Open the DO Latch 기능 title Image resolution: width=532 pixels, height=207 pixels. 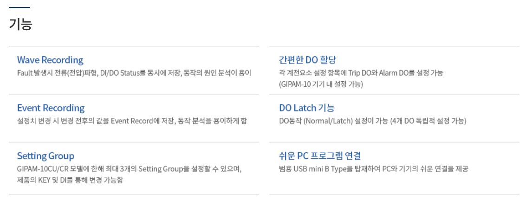[306, 108]
